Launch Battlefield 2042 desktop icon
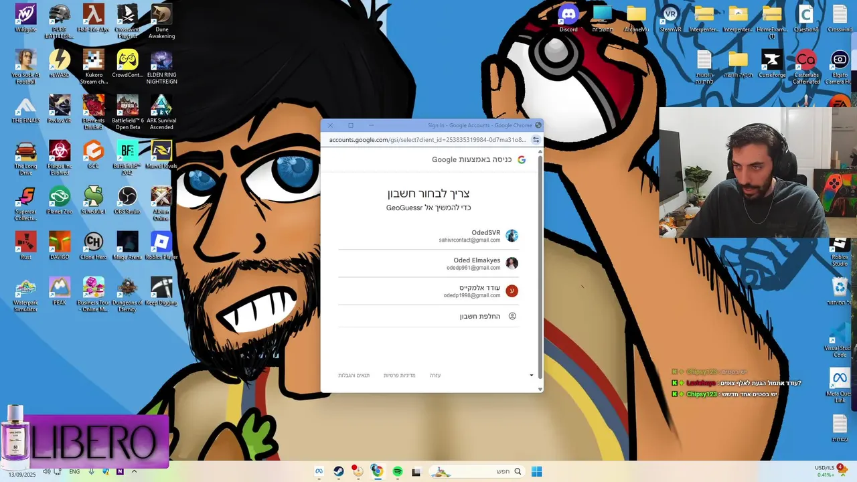 tap(127, 157)
